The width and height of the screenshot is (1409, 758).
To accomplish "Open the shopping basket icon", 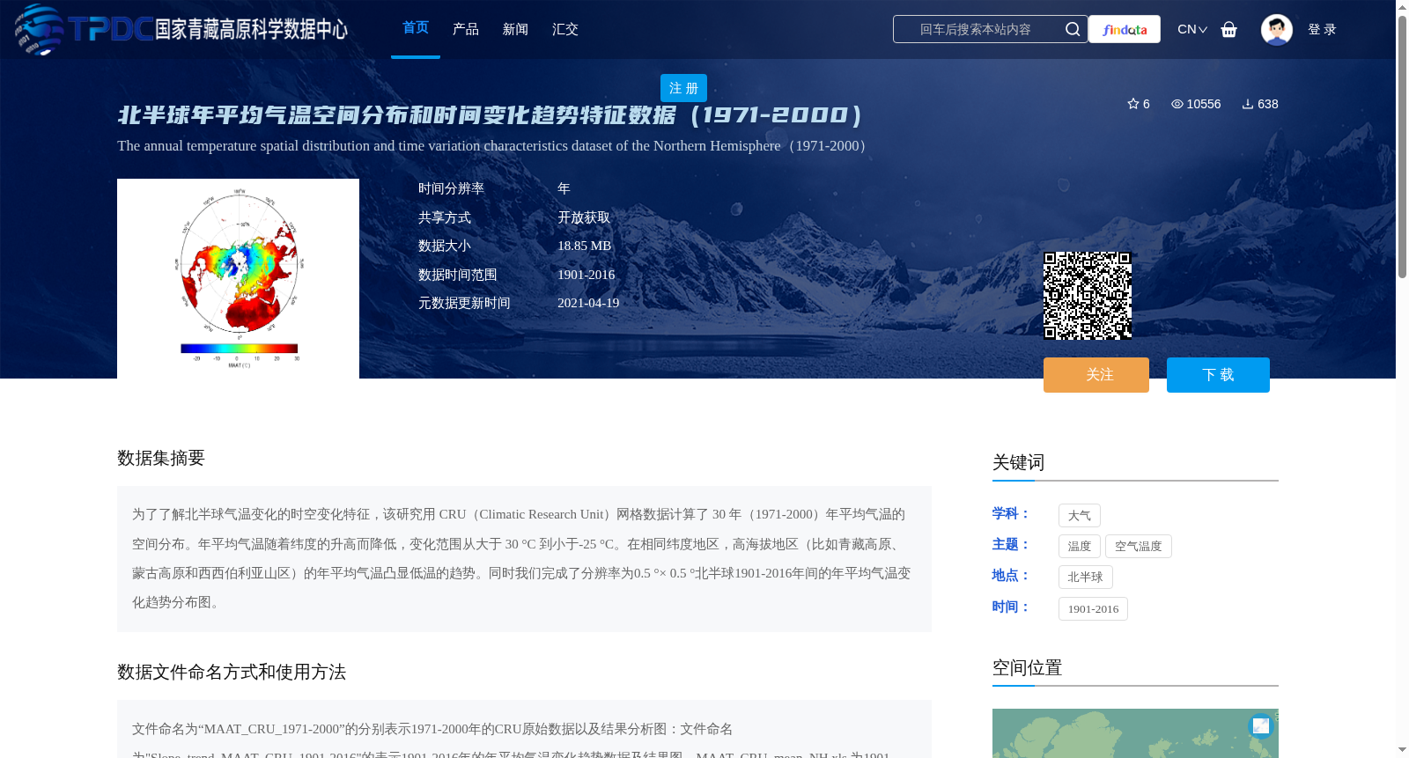I will tap(1229, 29).
